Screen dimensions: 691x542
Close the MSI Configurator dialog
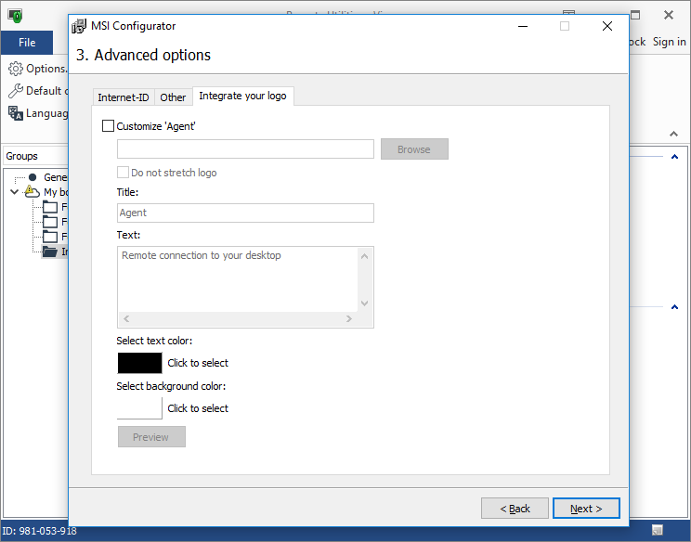click(607, 26)
